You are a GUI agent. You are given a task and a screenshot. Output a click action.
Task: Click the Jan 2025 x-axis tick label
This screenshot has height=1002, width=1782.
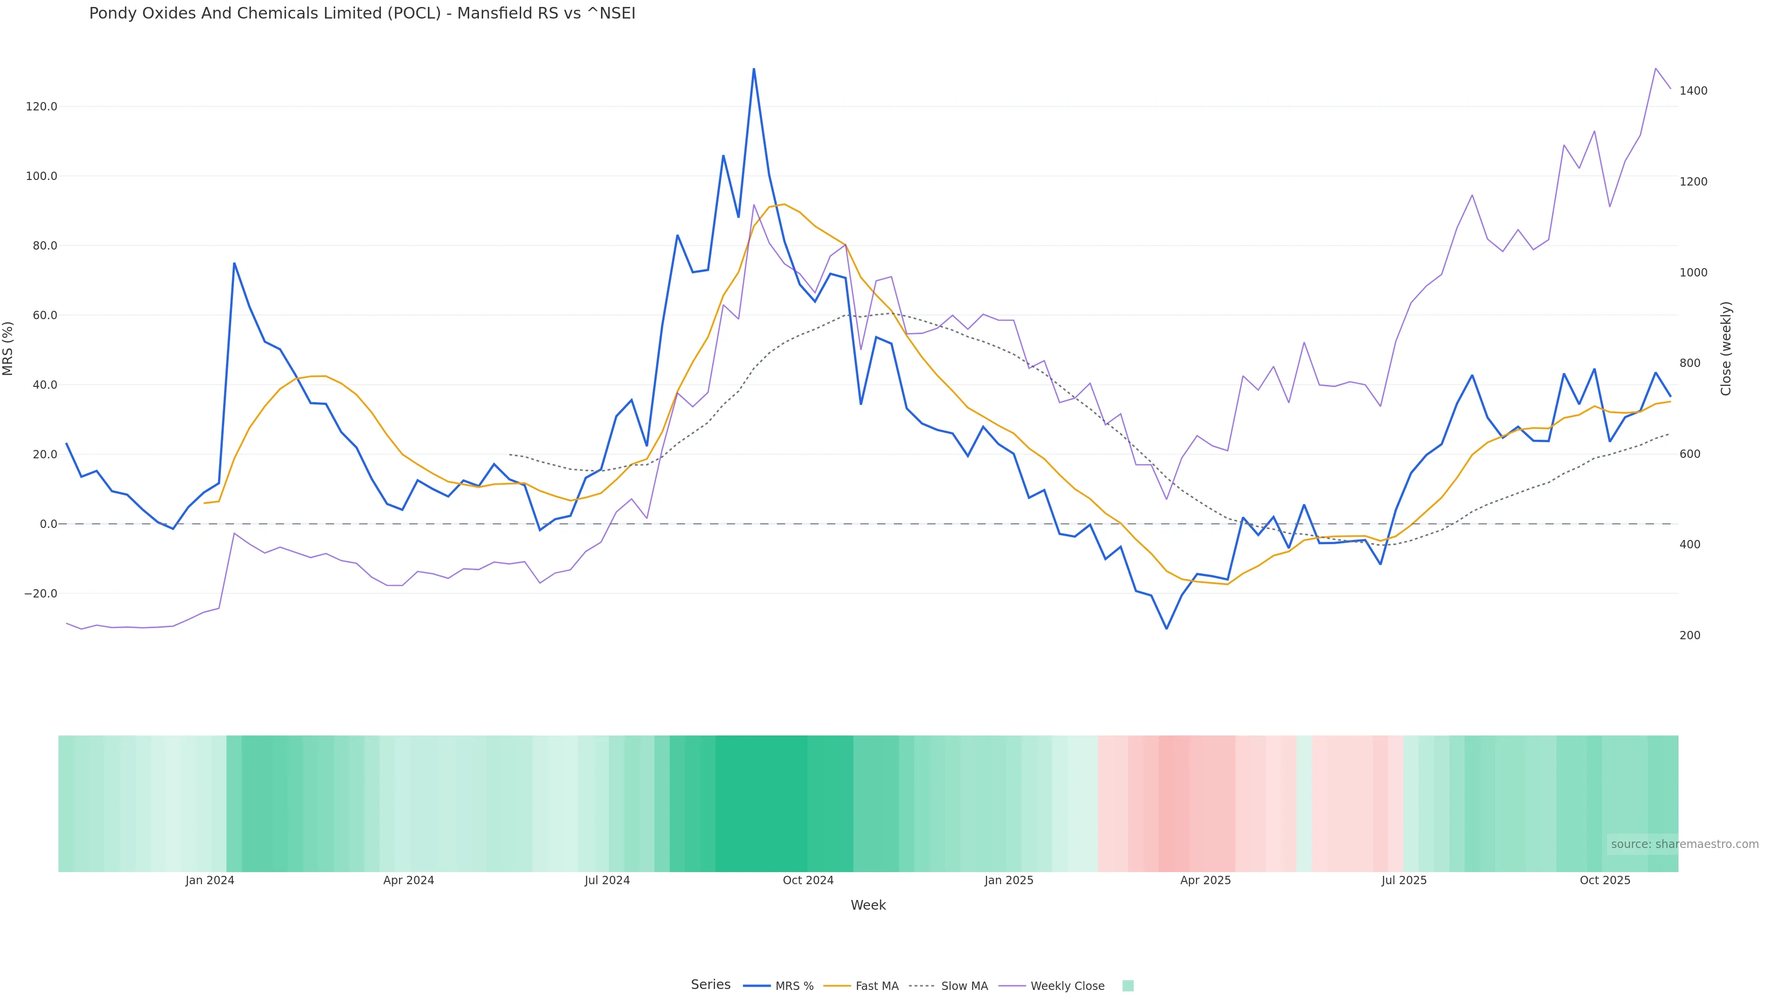1008,880
